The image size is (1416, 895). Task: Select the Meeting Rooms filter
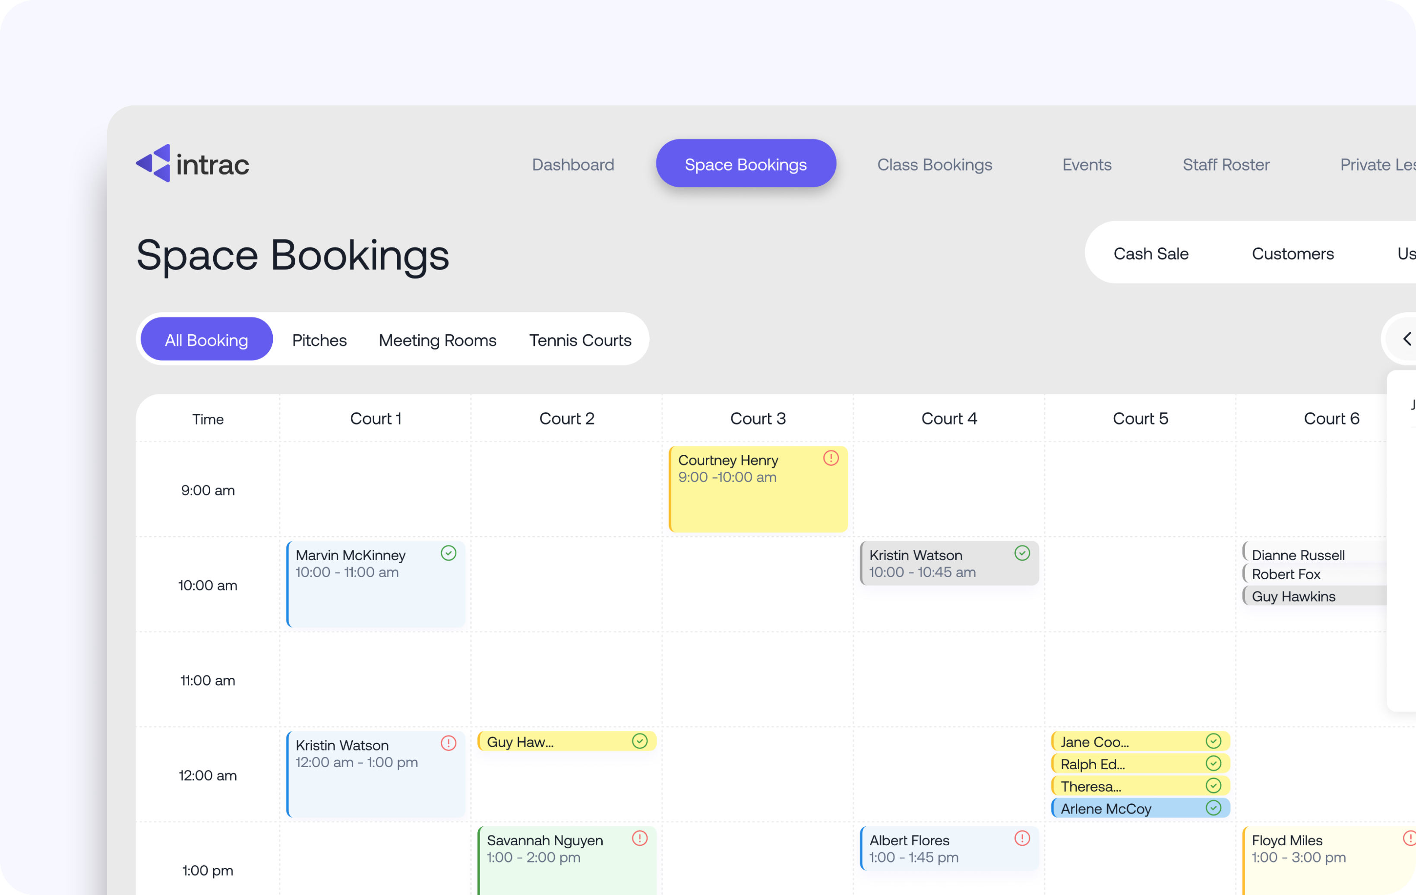point(437,340)
